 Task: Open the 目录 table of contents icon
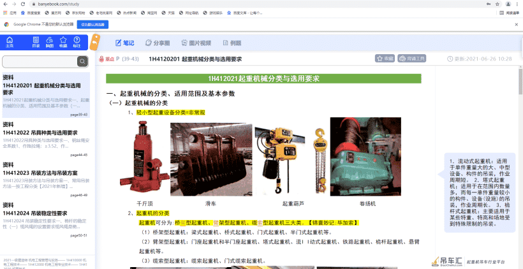point(36,42)
